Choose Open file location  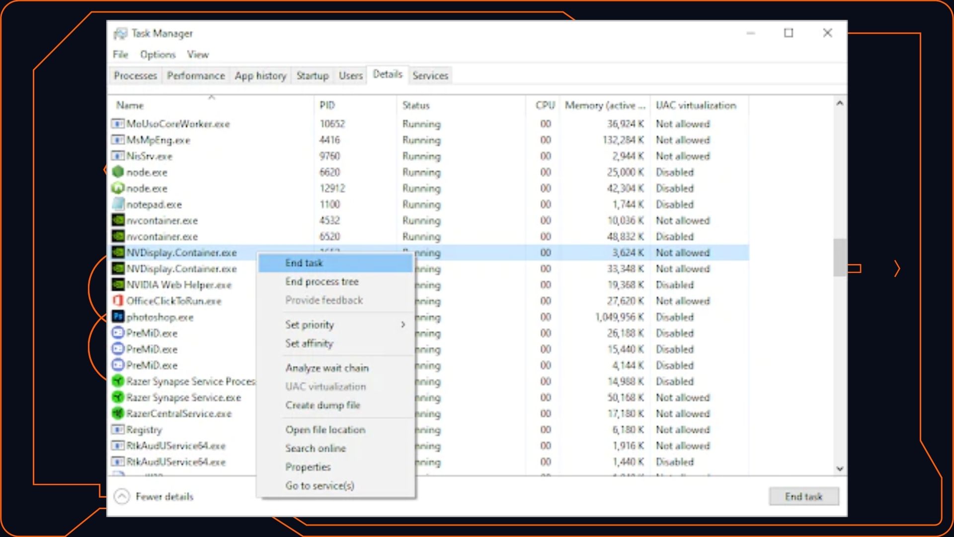point(336,430)
